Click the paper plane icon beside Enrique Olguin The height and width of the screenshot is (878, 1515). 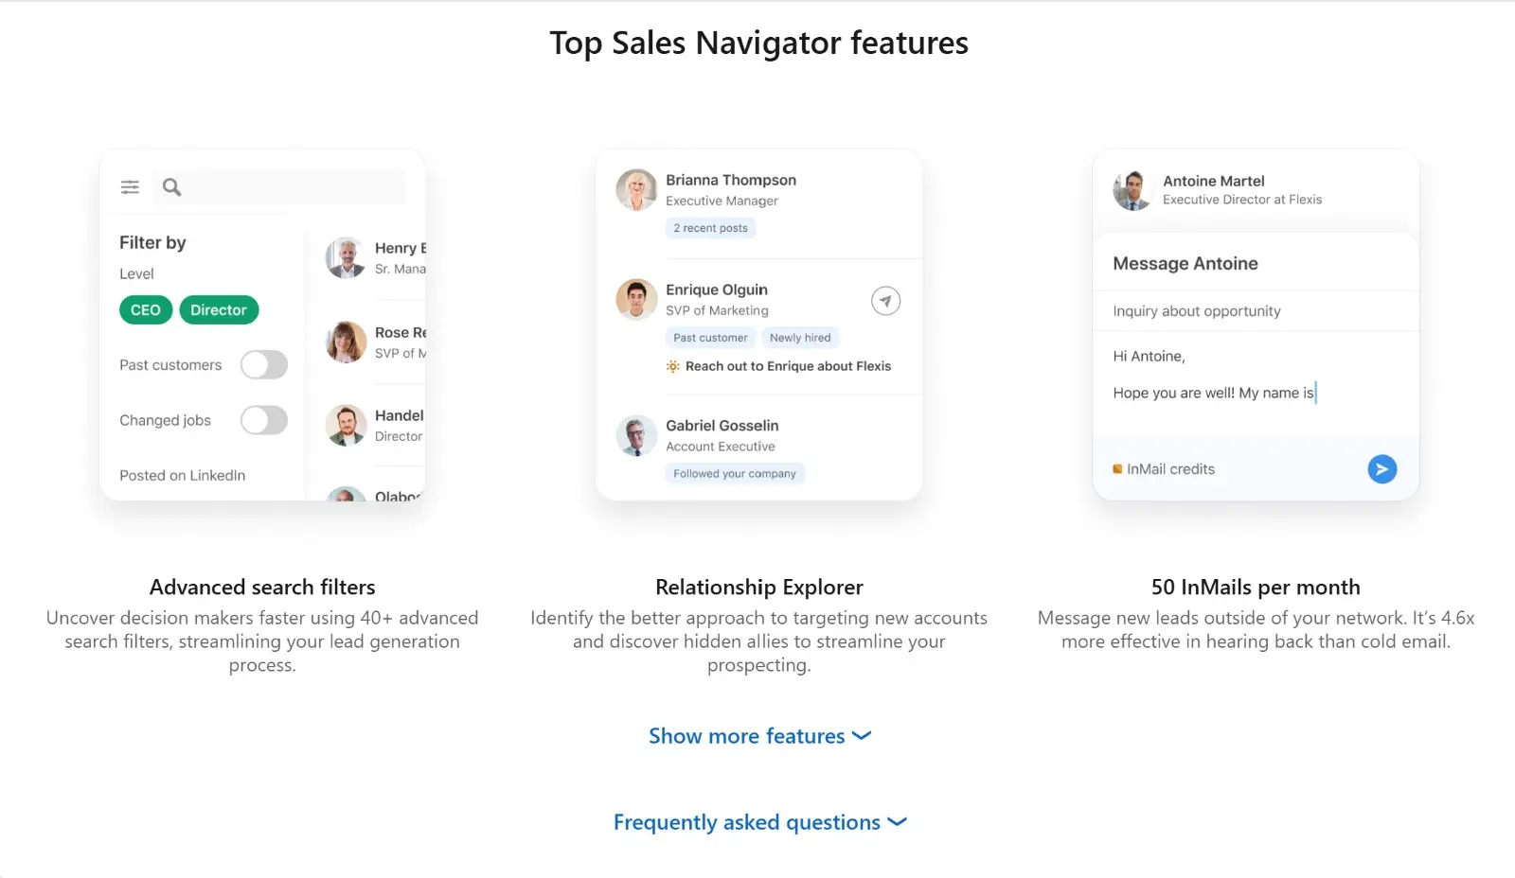coord(885,301)
